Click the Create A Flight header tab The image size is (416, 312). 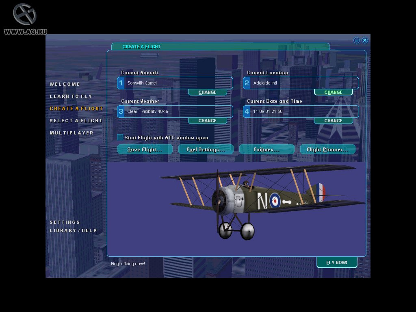click(220, 47)
